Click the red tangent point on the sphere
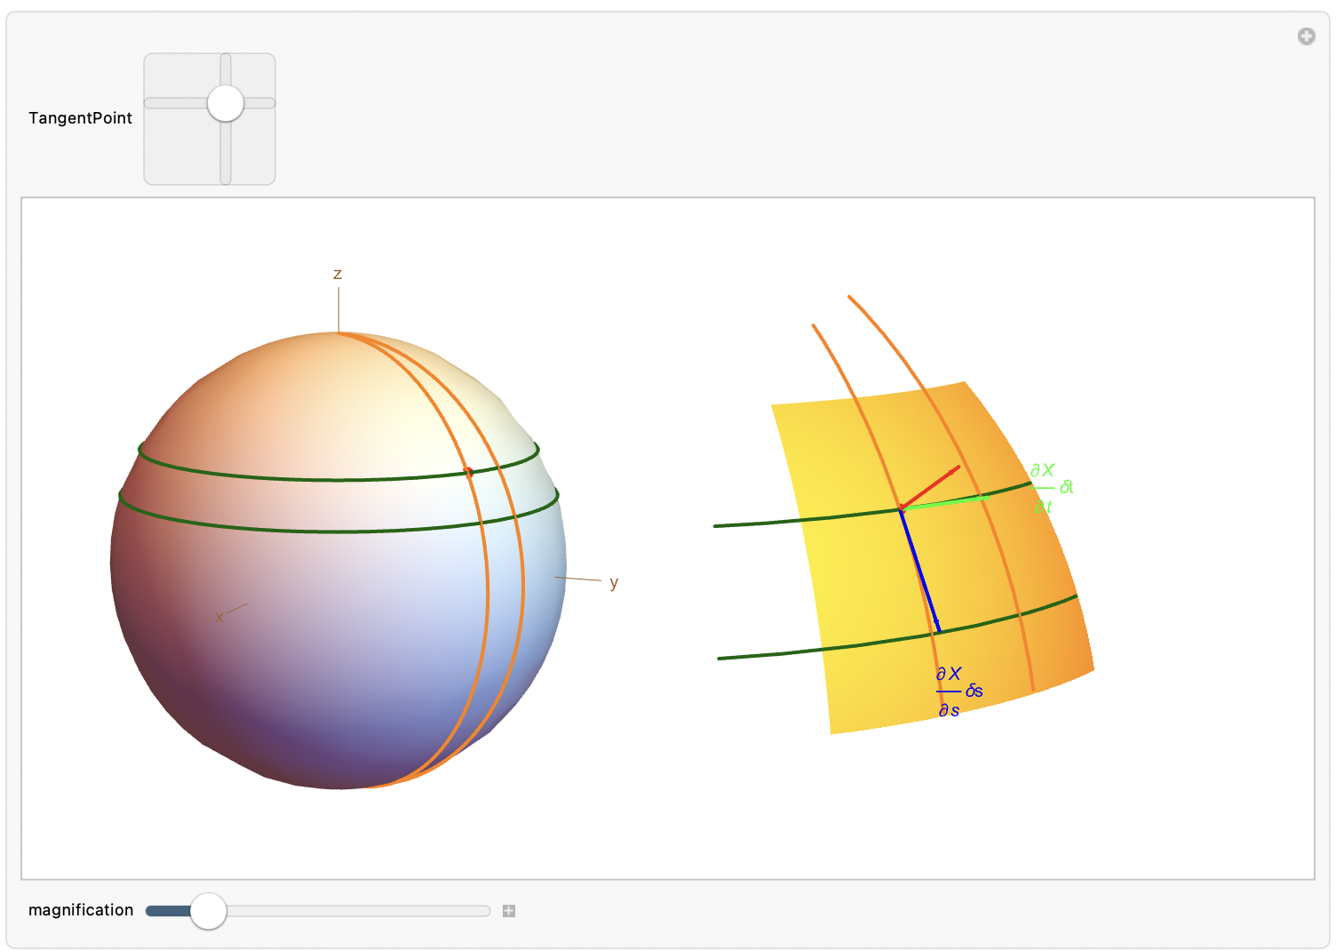The image size is (1336, 951). tap(469, 472)
